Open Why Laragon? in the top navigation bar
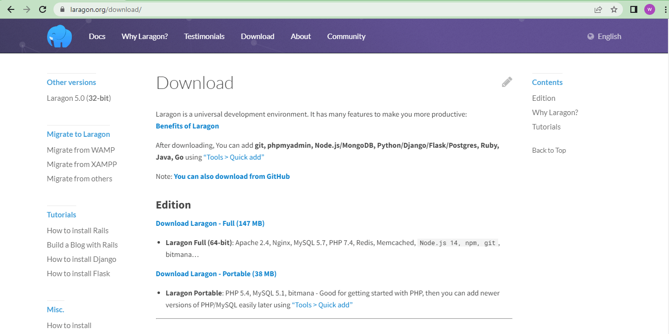Screen dimensions: 669x334 pyautogui.click(x=145, y=37)
